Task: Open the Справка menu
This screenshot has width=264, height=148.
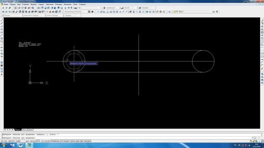Action: (x=82, y=5)
